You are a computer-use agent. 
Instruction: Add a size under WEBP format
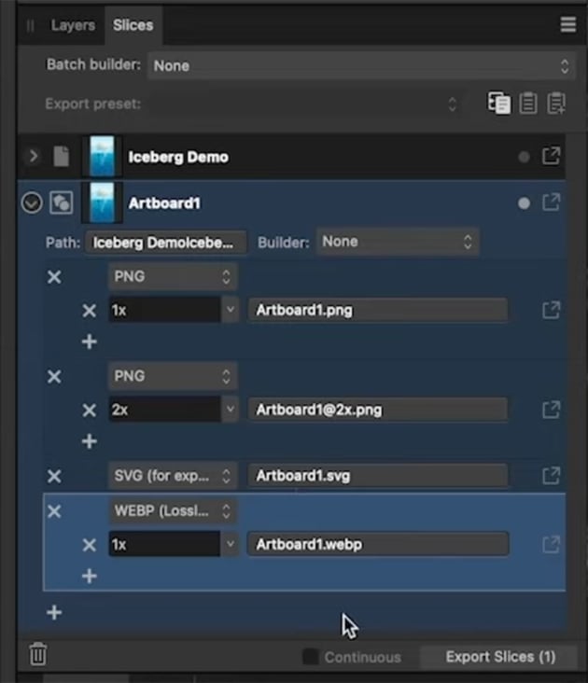90,576
